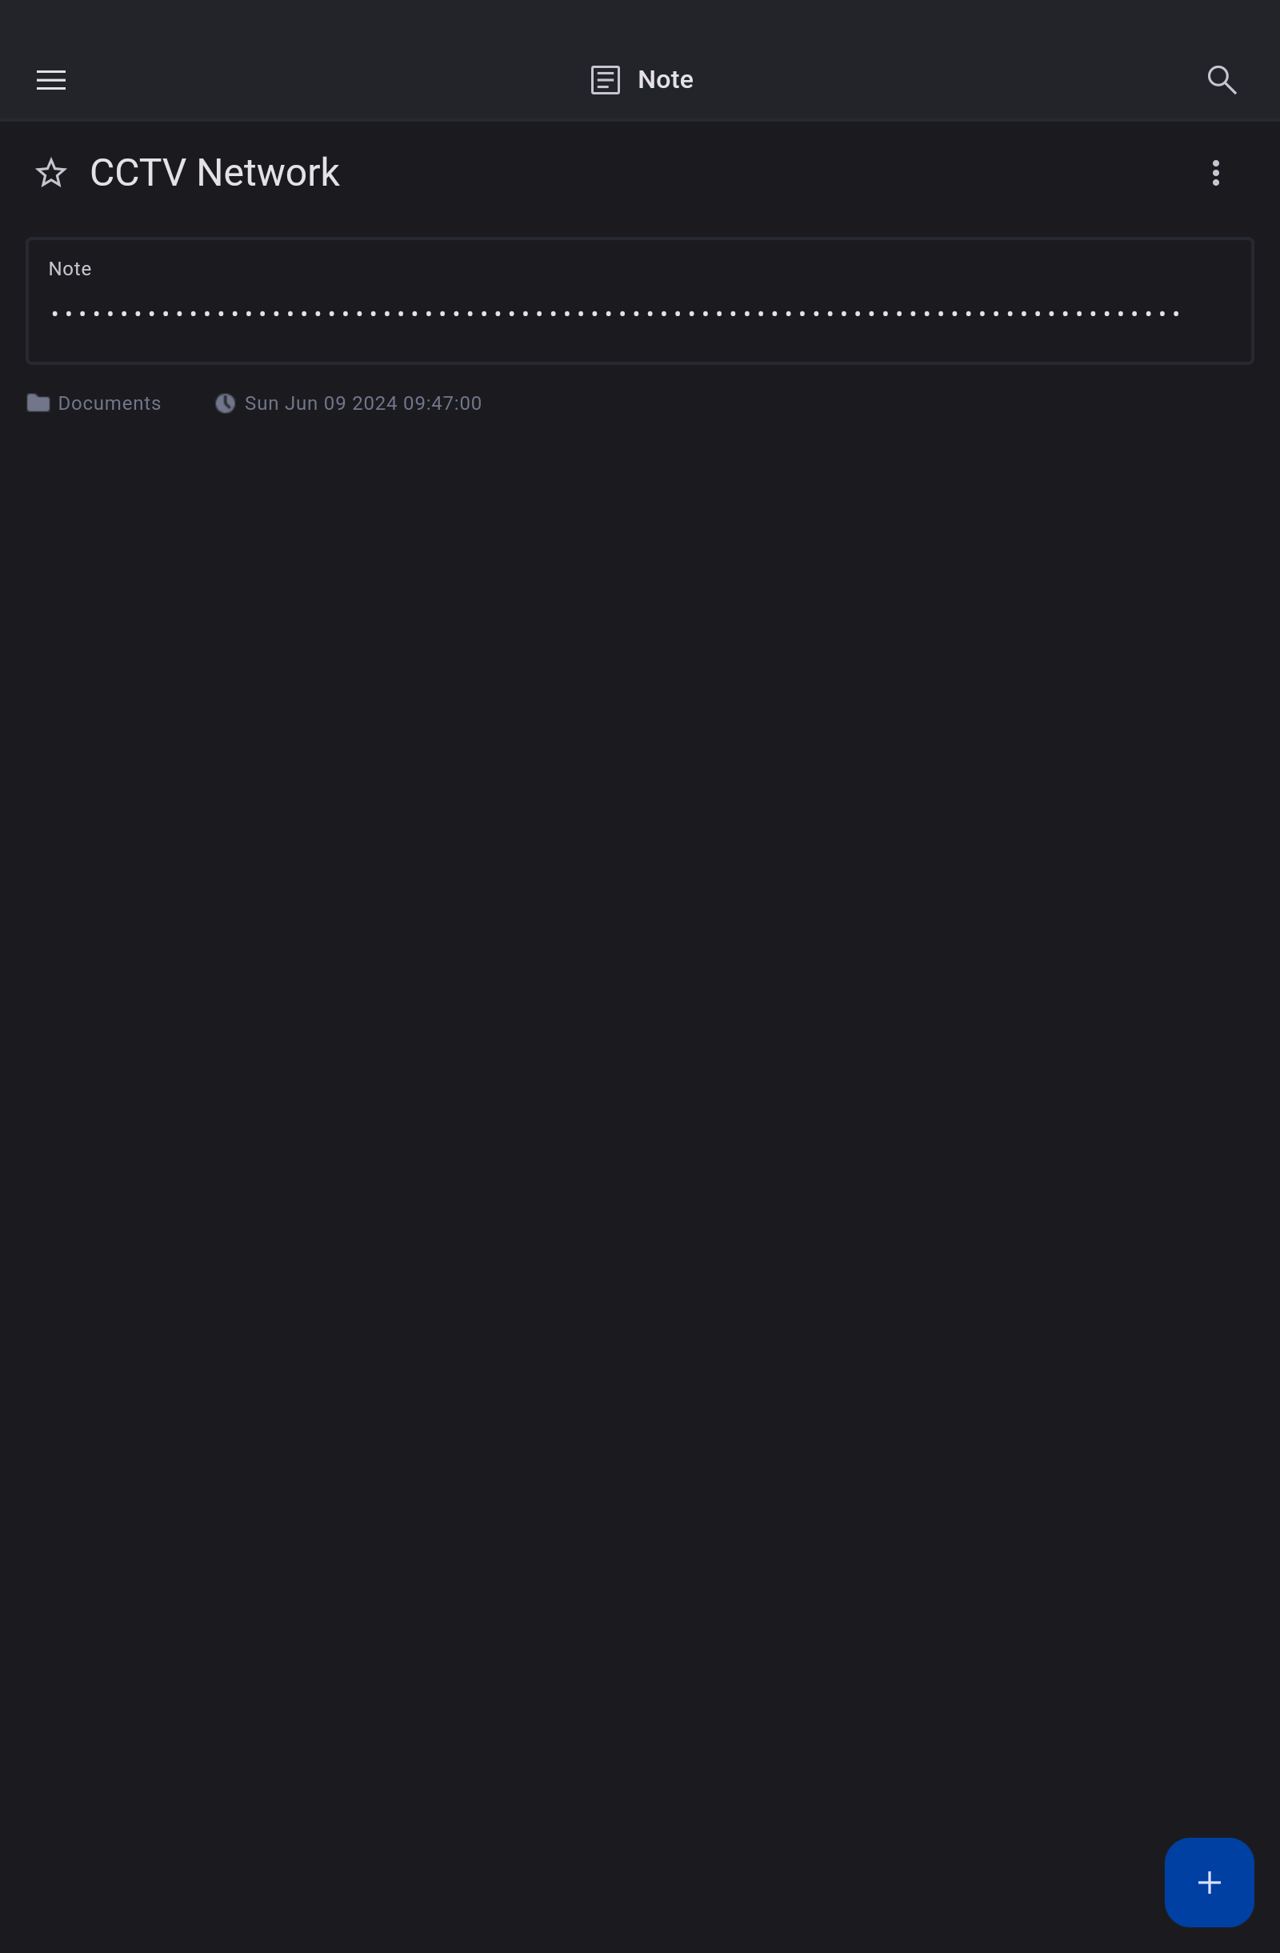Click the folder icon beside Documents
This screenshot has width=1280, height=1953.
(38, 403)
